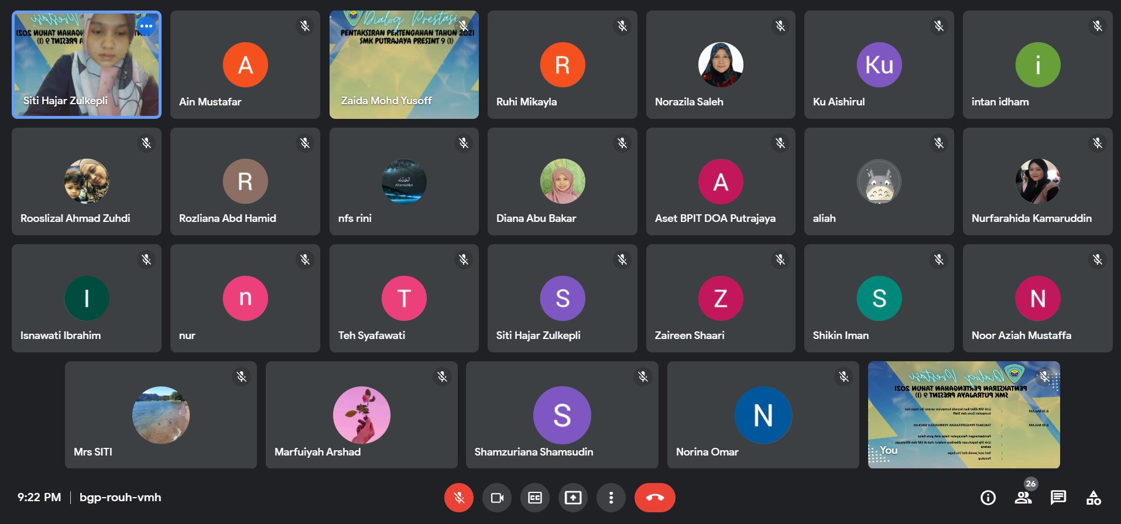The image size is (1121, 524).
Task: Select the Zaida Mohd Yusoff video tile
Action: click(404, 64)
